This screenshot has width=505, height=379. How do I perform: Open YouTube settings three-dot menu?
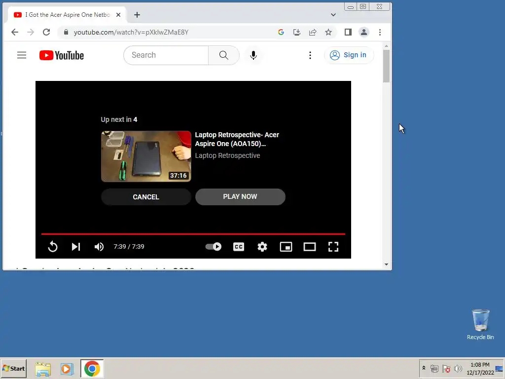(x=310, y=55)
